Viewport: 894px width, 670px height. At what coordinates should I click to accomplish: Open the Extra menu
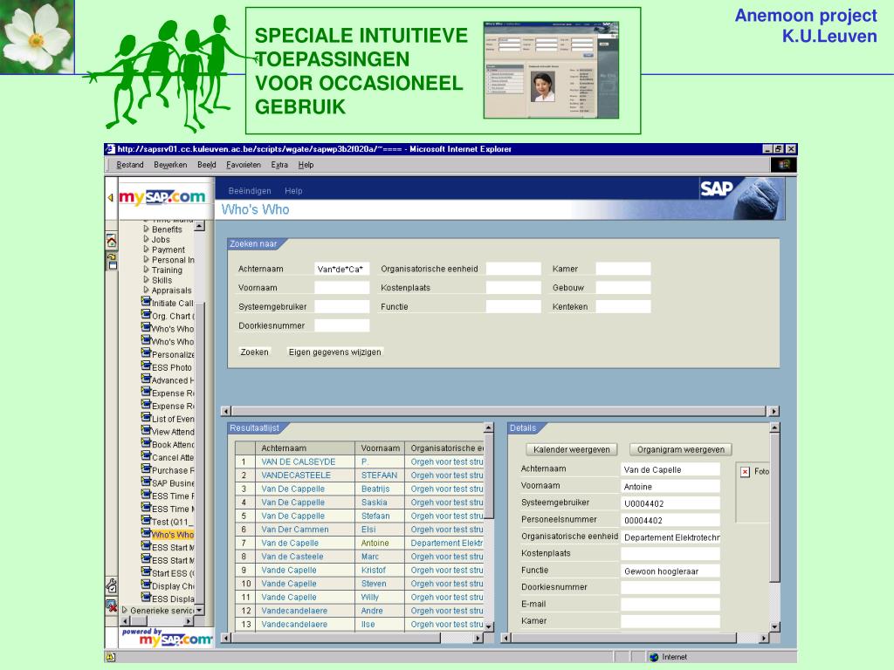pyautogui.click(x=279, y=165)
